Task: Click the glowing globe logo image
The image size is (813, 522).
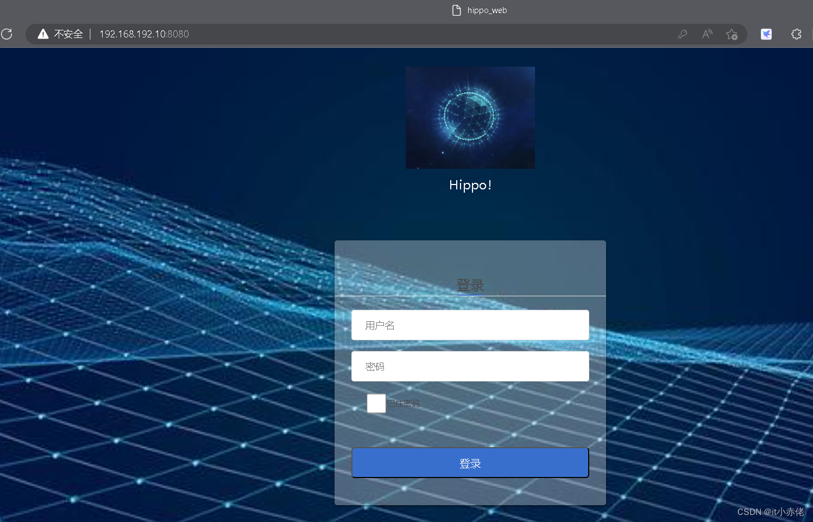Action: [x=470, y=118]
